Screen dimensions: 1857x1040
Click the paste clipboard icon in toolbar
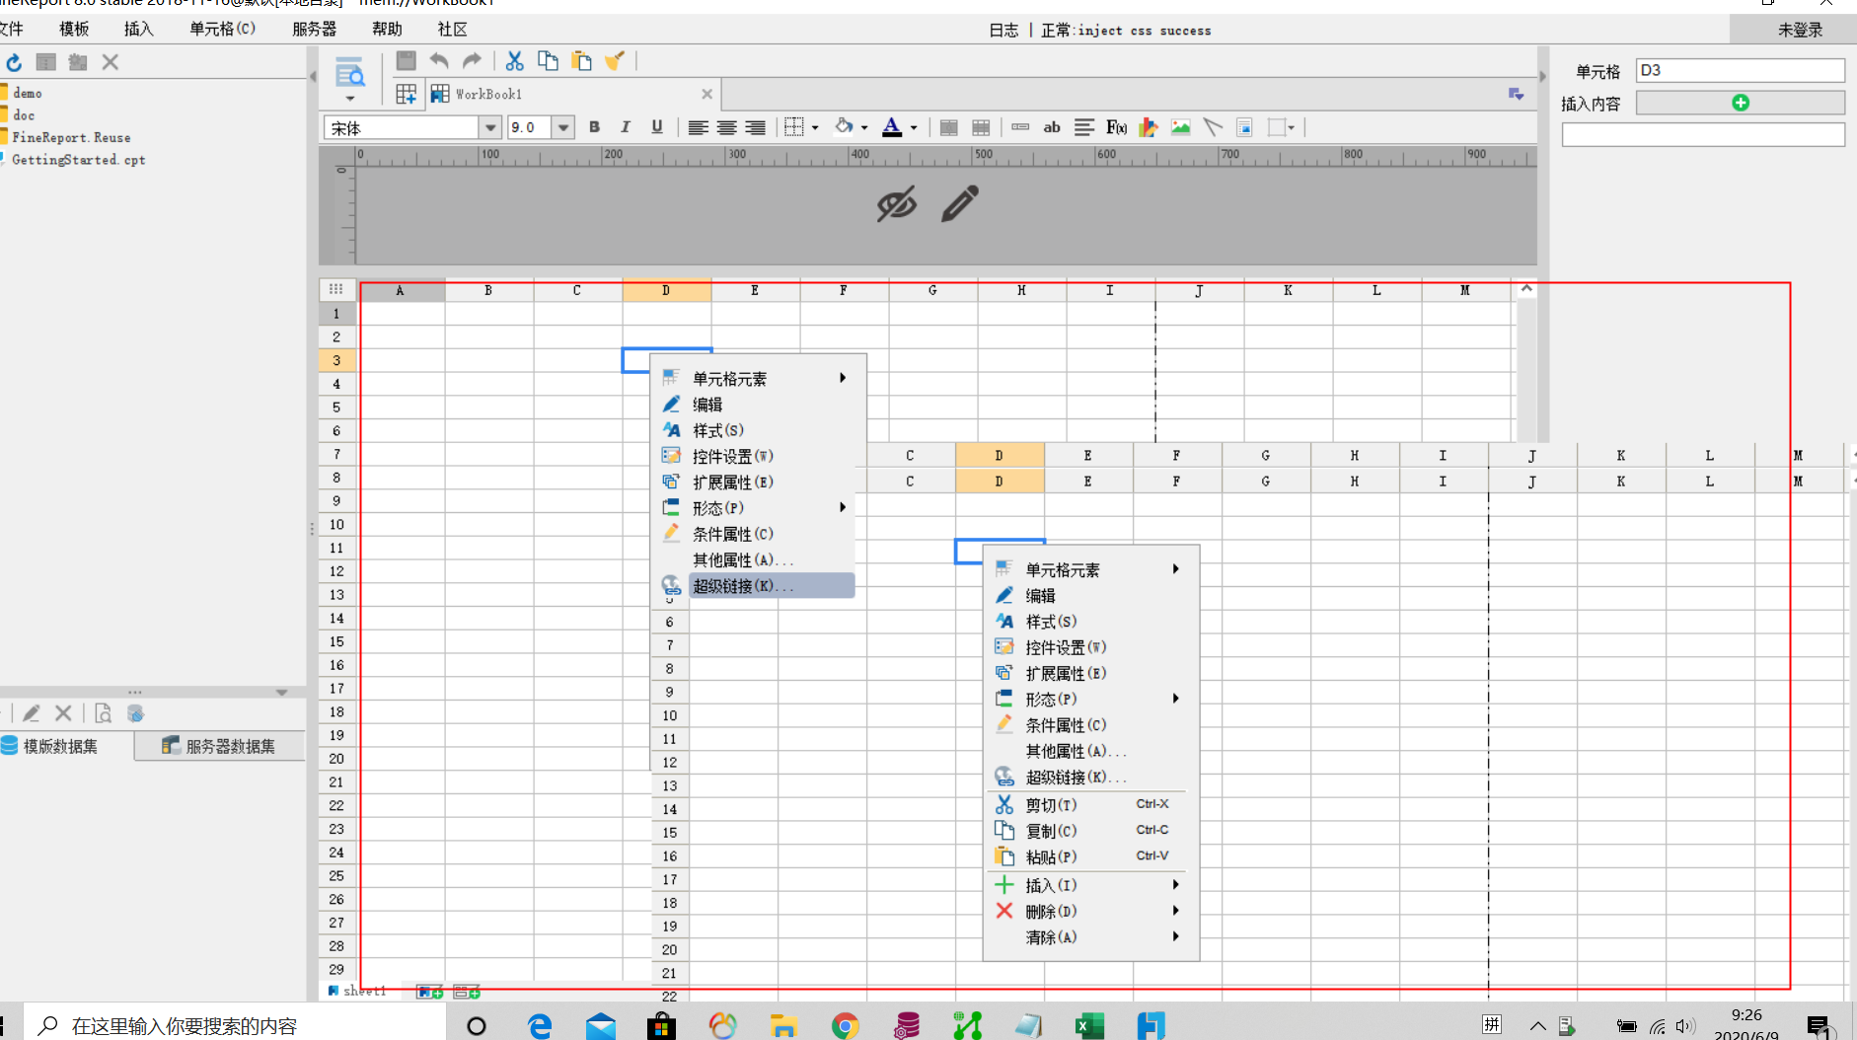[581, 60]
